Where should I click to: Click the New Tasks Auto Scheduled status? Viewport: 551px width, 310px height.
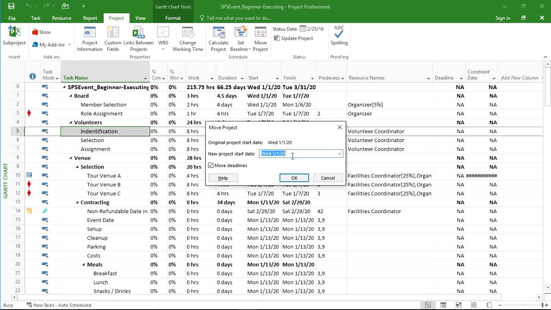click(x=59, y=305)
